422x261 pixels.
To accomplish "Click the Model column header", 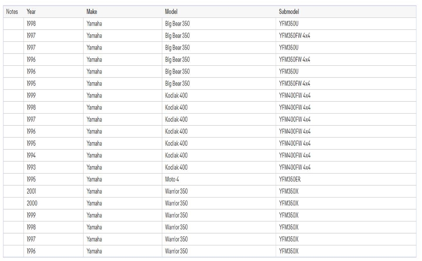I will (x=171, y=12).
